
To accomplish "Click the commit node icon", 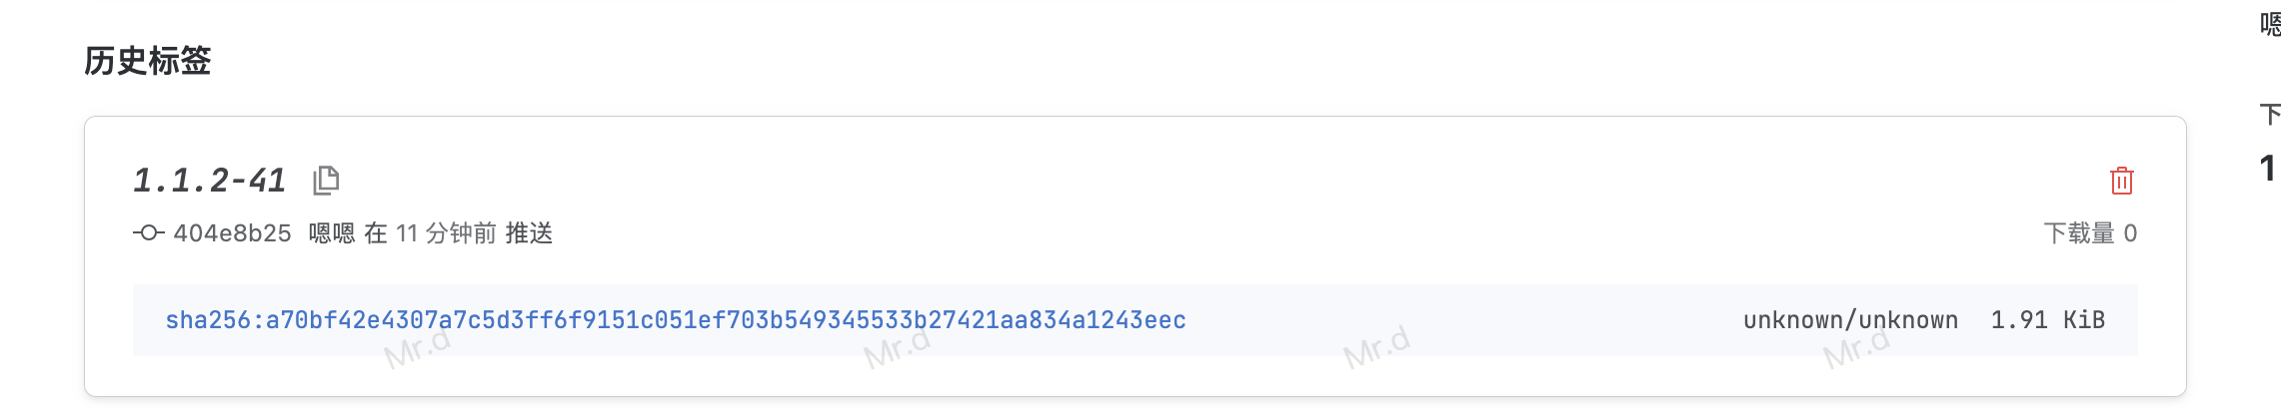I will click(x=148, y=233).
